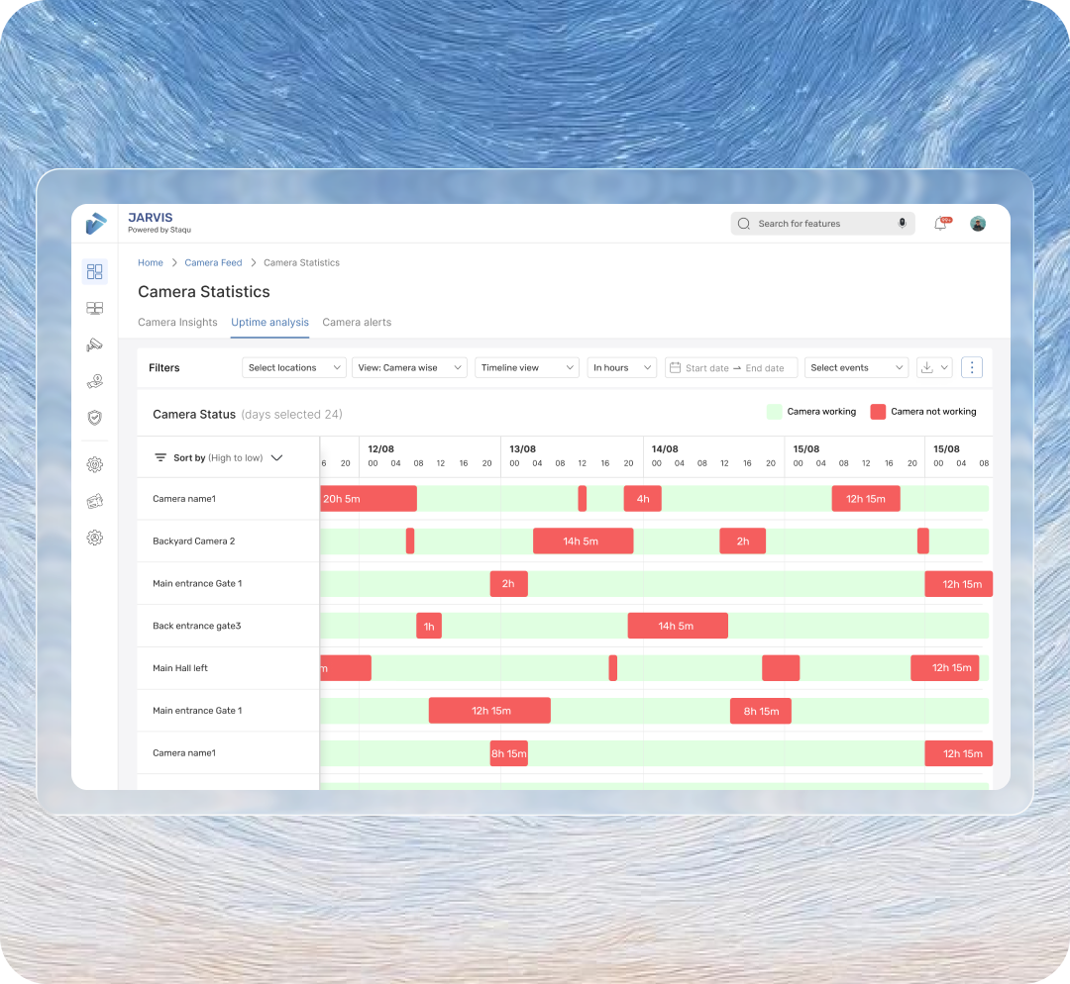Navigate to Camera Feed breadcrumb link
1070x984 pixels.
[x=213, y=263]
